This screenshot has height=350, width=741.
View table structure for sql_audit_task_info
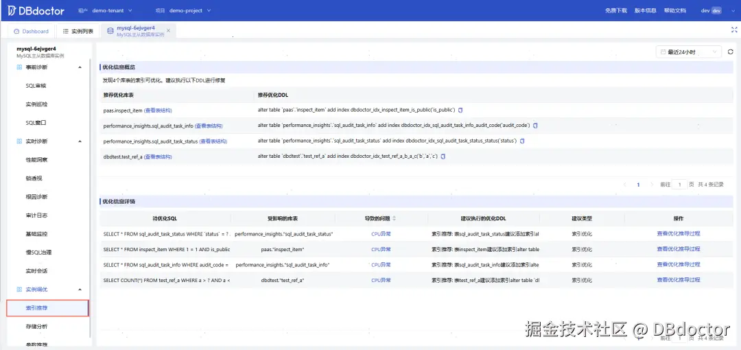pyautogui.click(x=209, y=126)
